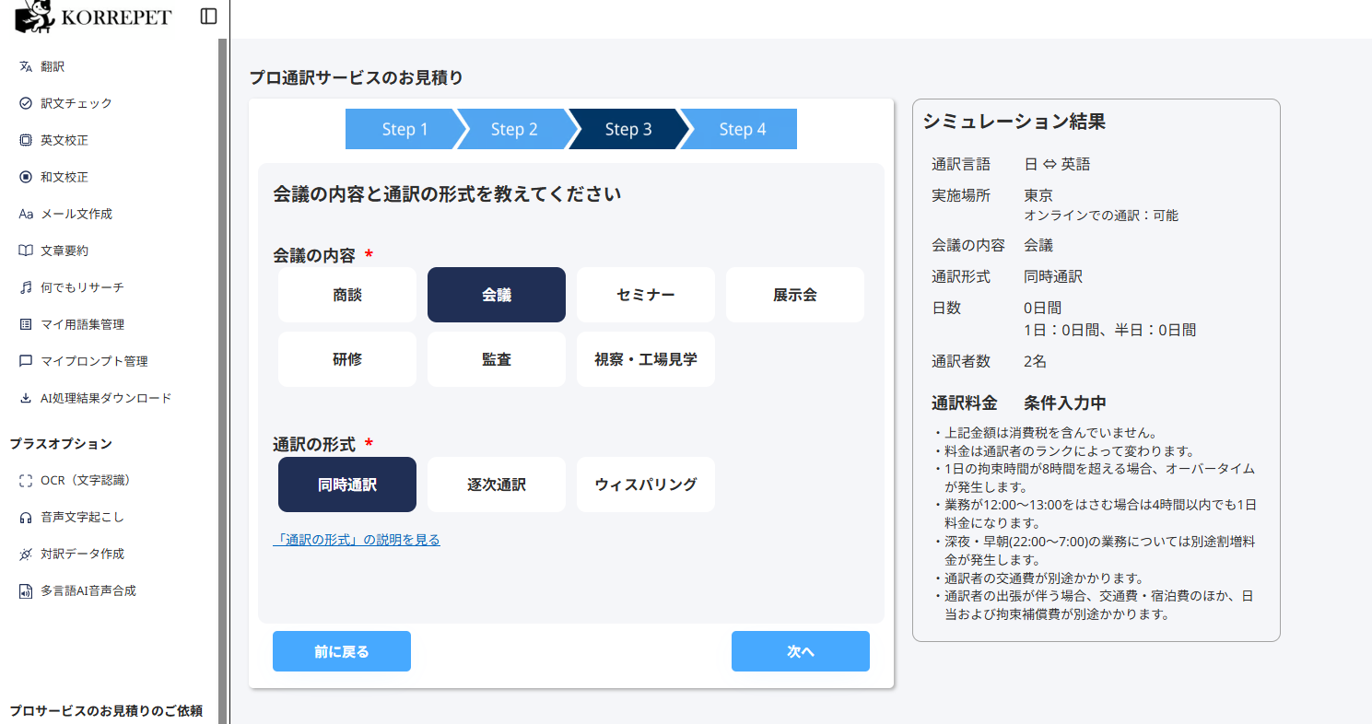Click the 対訳データ作成 icon
1372x724 pixels.
tap(26, 554)
